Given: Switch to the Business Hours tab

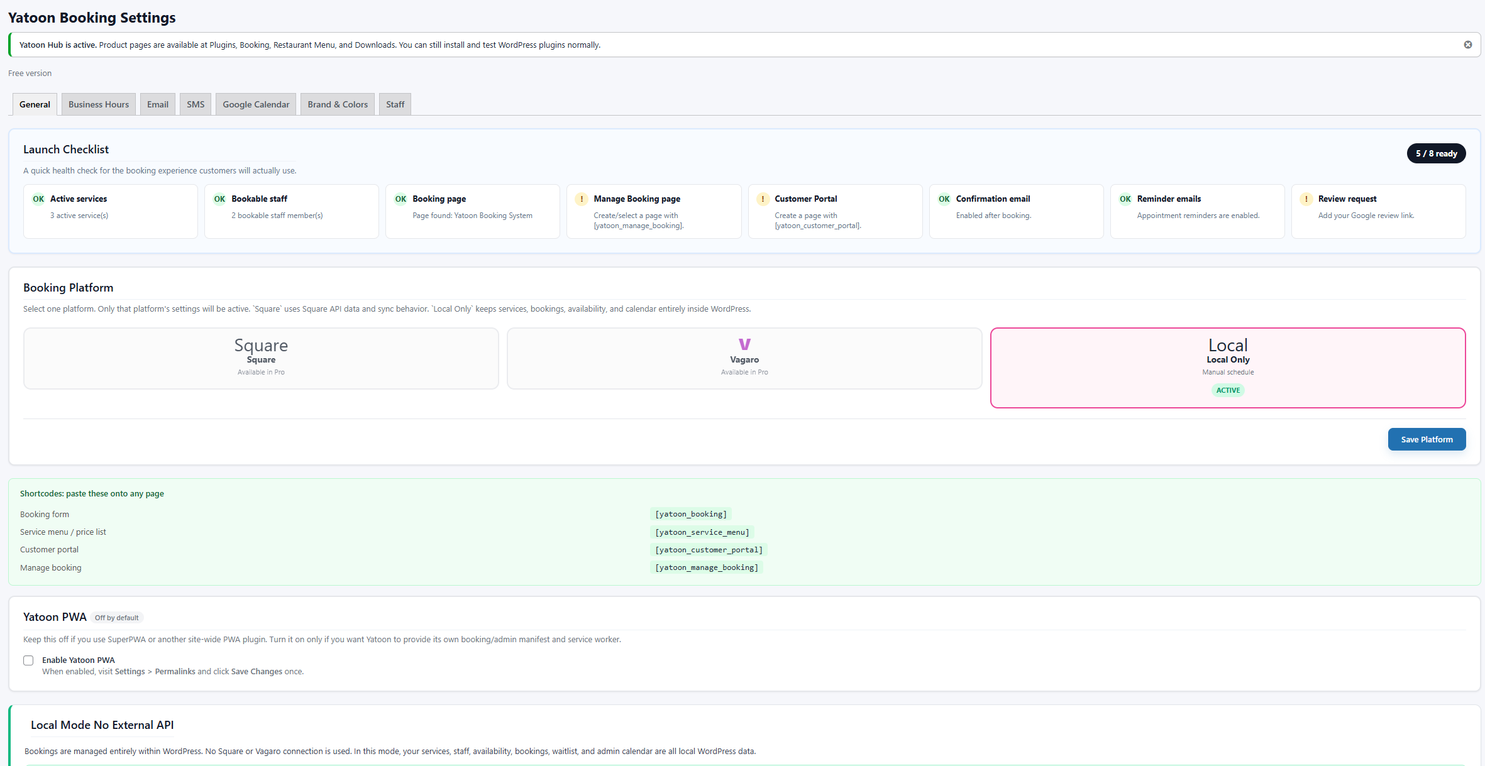Looking at the screenshot, I should (99, 104).
